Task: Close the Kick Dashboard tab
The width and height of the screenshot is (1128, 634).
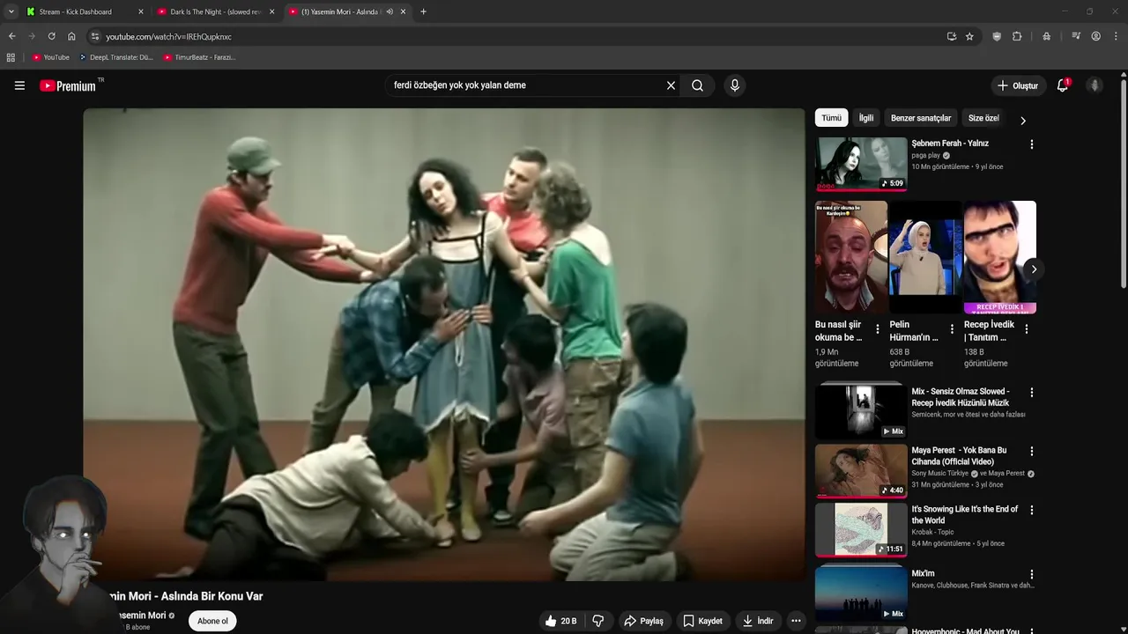Action: pos(140,12)
